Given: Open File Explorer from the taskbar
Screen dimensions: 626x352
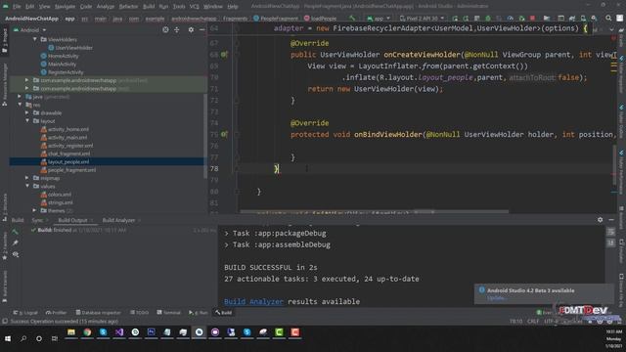Looking at the screenshot, I should click(71, 332).
